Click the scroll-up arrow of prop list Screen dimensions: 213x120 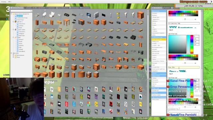pyautogui.click(x=148, y=10)
